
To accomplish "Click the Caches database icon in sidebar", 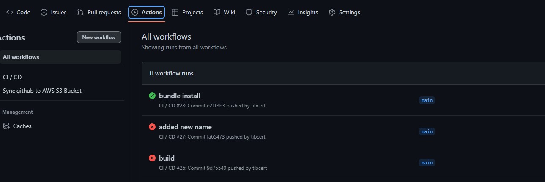I will 6,126.
